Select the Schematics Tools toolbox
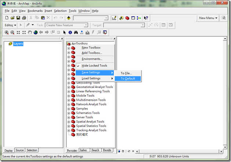231x162 pixels. pyautogui.click(x=88, y=113)
